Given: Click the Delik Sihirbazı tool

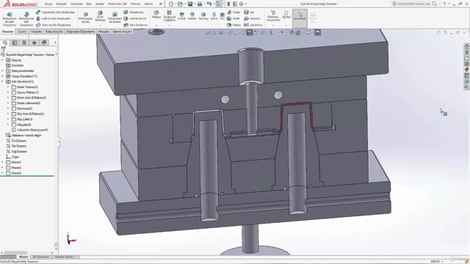Looking at the screenshot, I should coord(100,16).
